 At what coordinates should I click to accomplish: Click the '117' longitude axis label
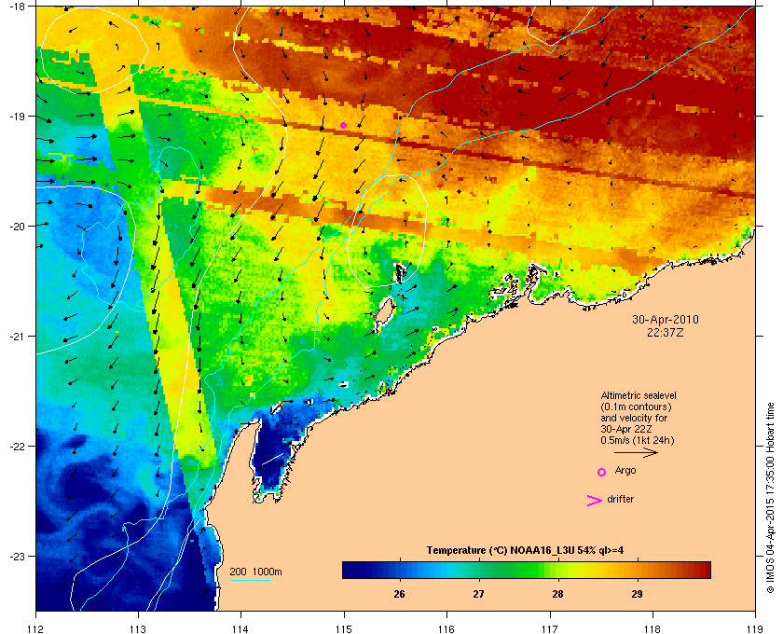point(549,629)
